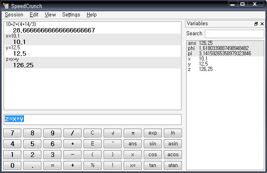Click the power (^) key
The height and width of the screenshot is (173, 267).
[112, 144]
